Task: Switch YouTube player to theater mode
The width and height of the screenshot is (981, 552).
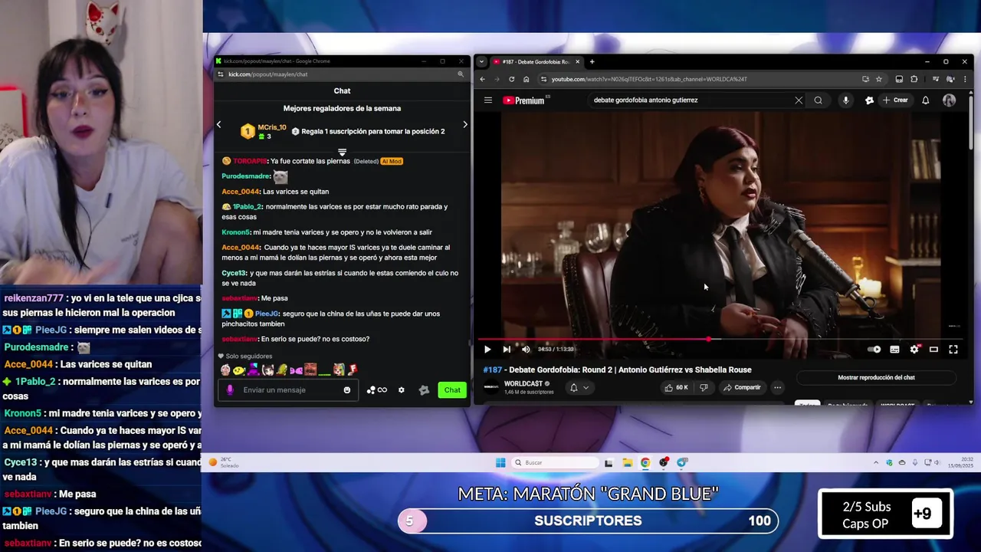Action: coord(933,350)
